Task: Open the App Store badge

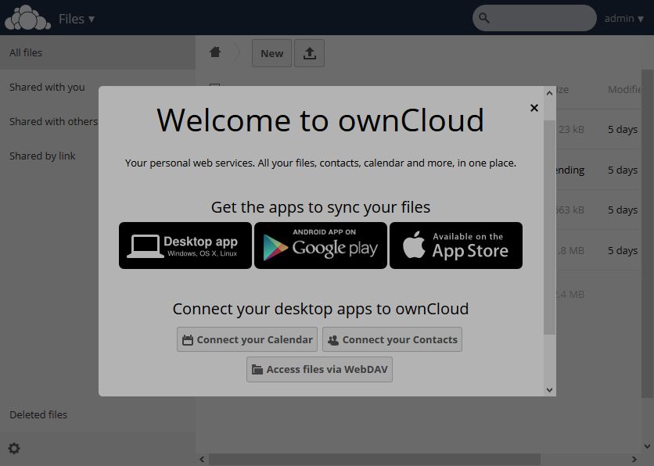Action: (x=456, y=246)
